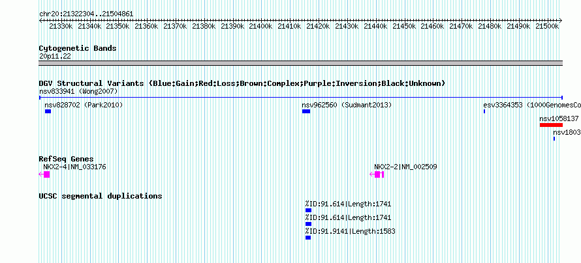Open the Cytogenetic Bands track title

[78, 48]
